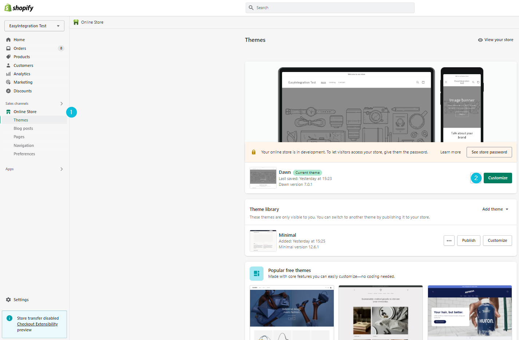Click the Products tag icon

8,57
